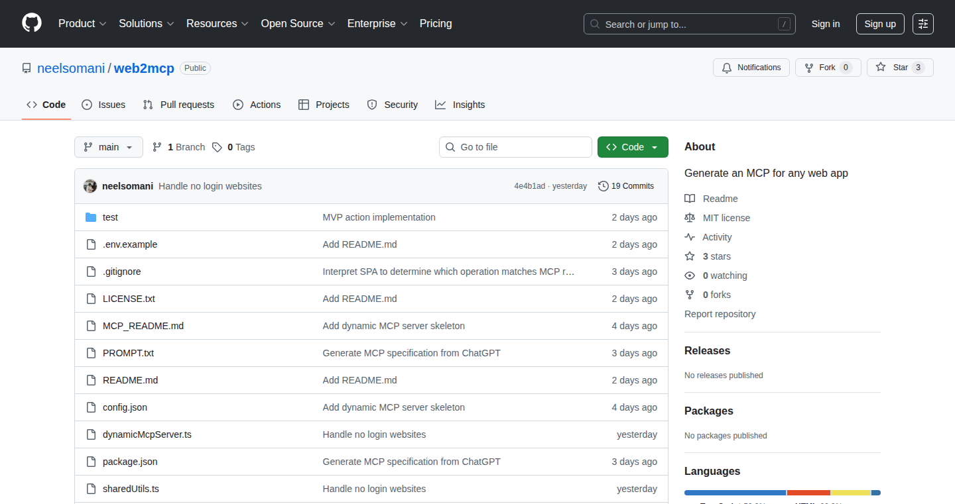Expand the Solutions menu
Viewport: 955px width, 504px height.
[147, 23]
